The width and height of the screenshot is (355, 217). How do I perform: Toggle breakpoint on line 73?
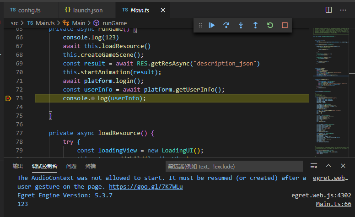tap(8, 98)
